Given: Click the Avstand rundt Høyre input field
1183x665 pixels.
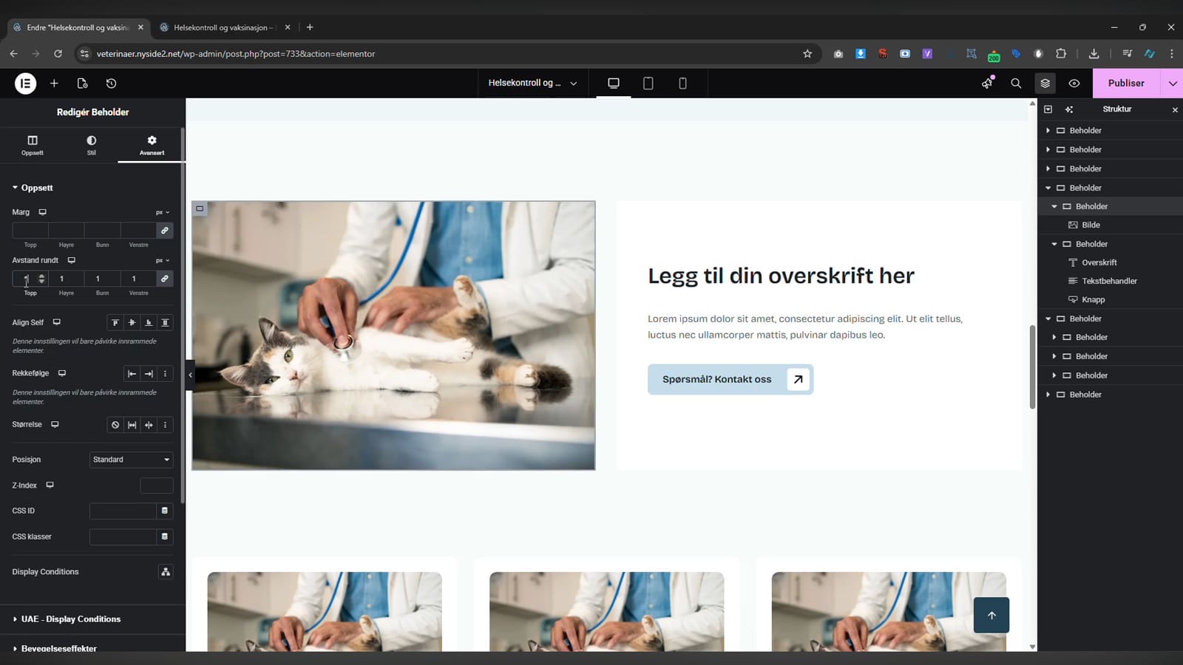Looking at the screenshot, I should pyautogui.click(x=66, y=279).
